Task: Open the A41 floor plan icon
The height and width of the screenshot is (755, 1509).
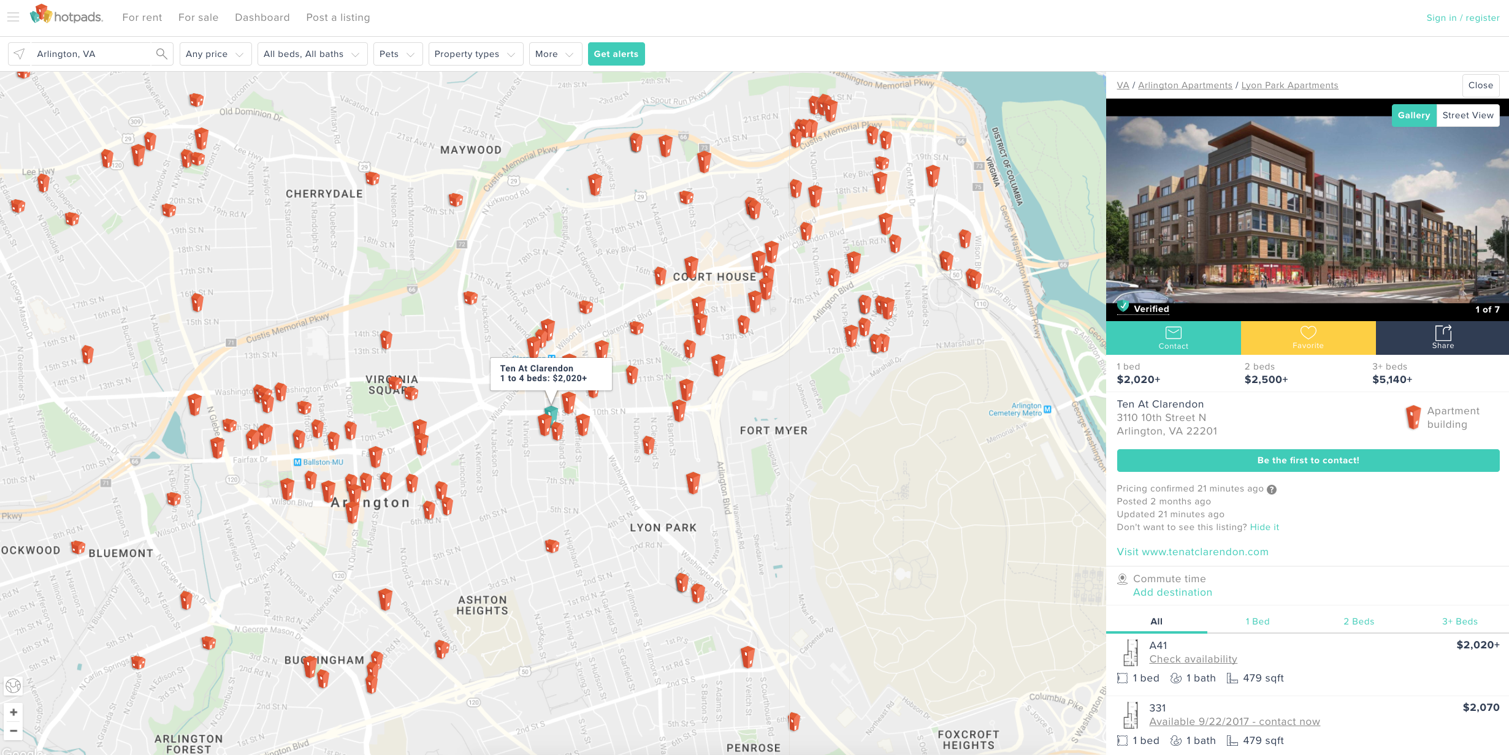Action: point(1130,653)
